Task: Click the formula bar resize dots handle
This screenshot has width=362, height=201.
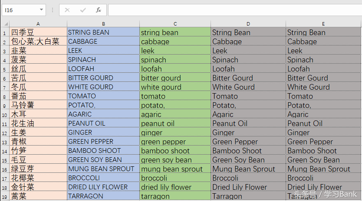Action: (x=52, y=10)
